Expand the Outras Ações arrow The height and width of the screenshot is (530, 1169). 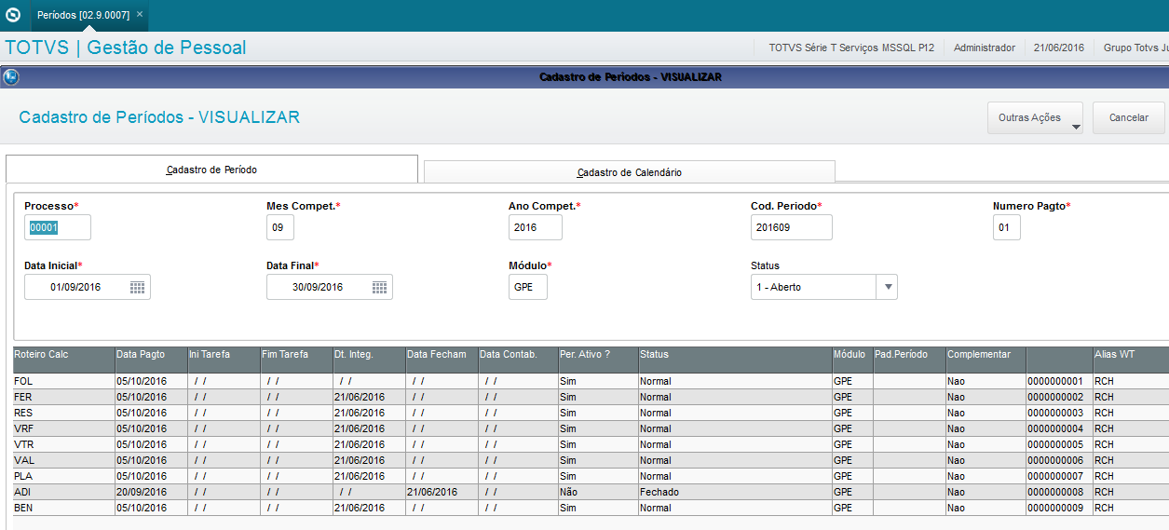(1076, 127)
